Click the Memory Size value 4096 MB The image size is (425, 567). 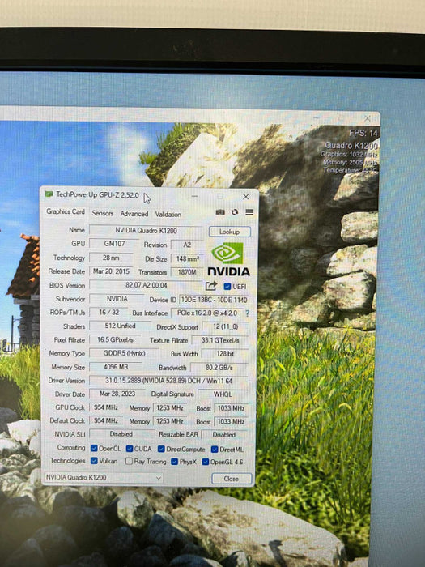(x=116, y=367)
